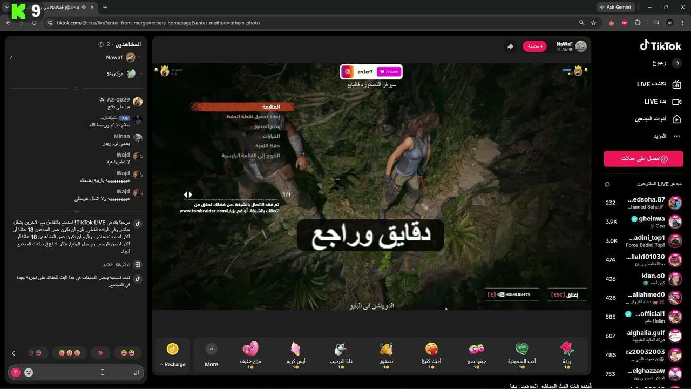Open the llah101030 suggested LIVE stream

643,260
